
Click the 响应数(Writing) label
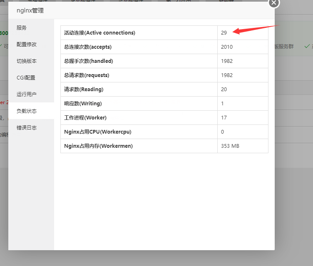coord(83,104)
